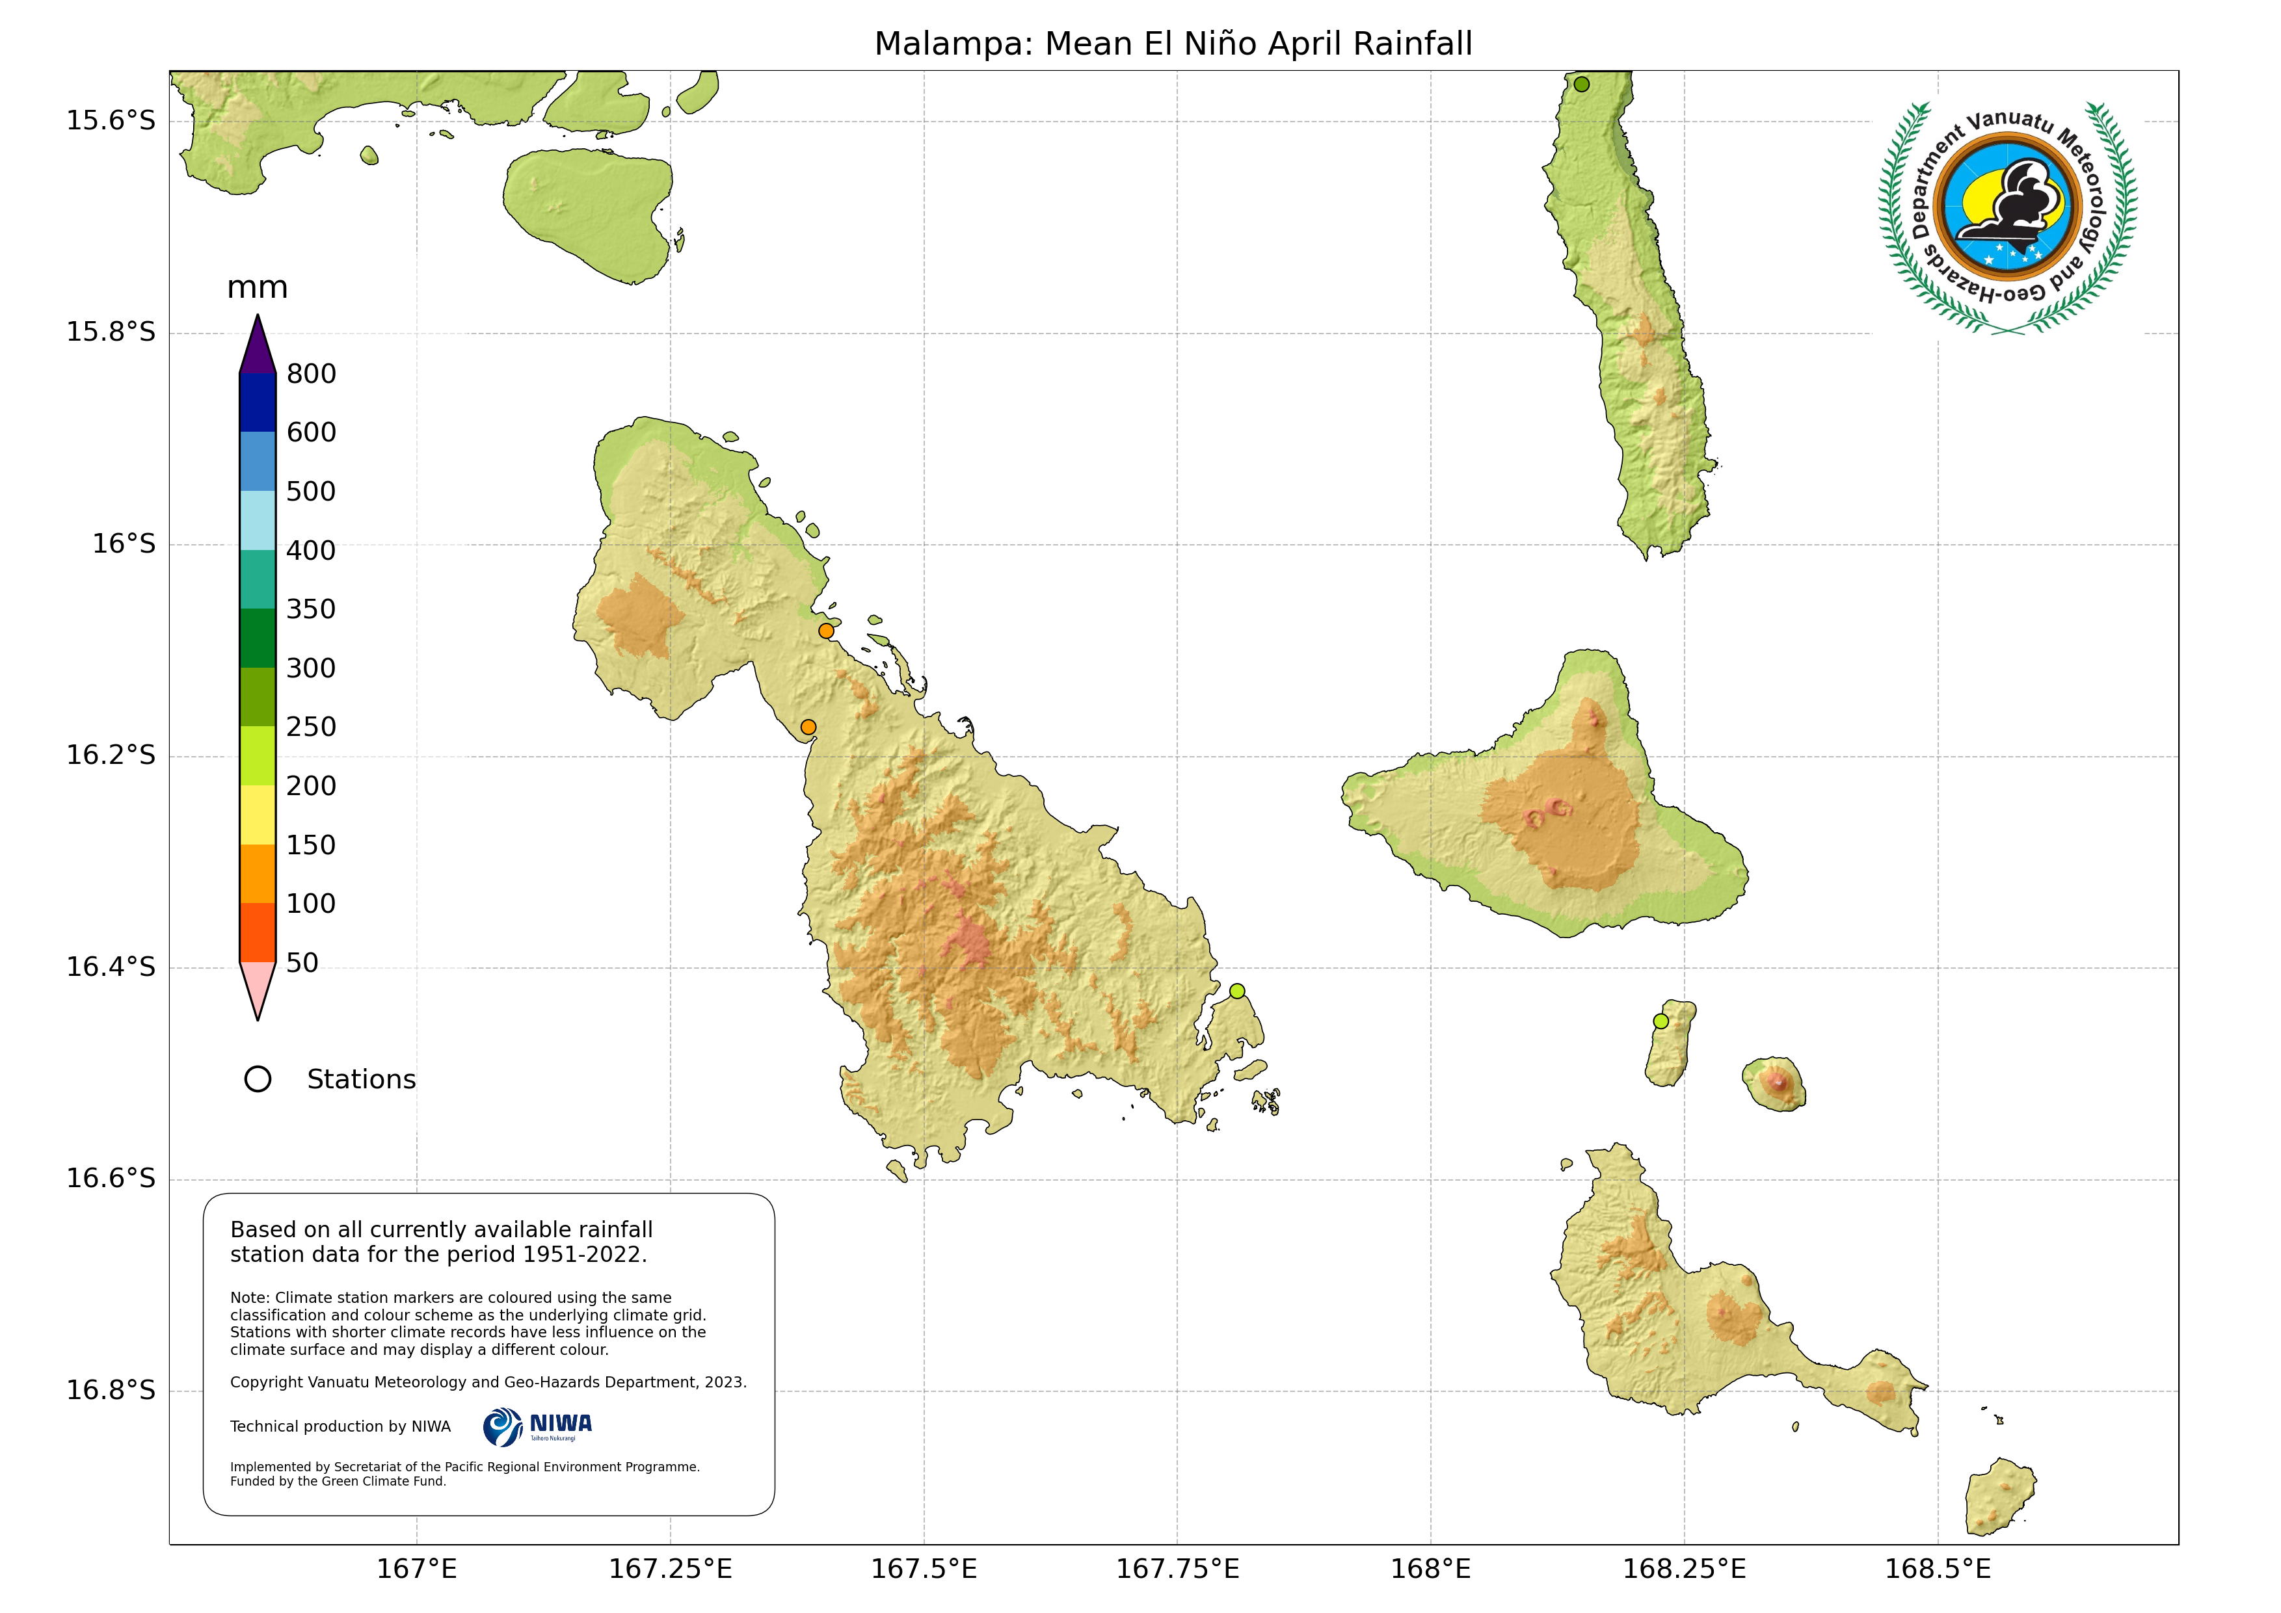Click the lime station marker on Paama island

click(1661, 1021)
